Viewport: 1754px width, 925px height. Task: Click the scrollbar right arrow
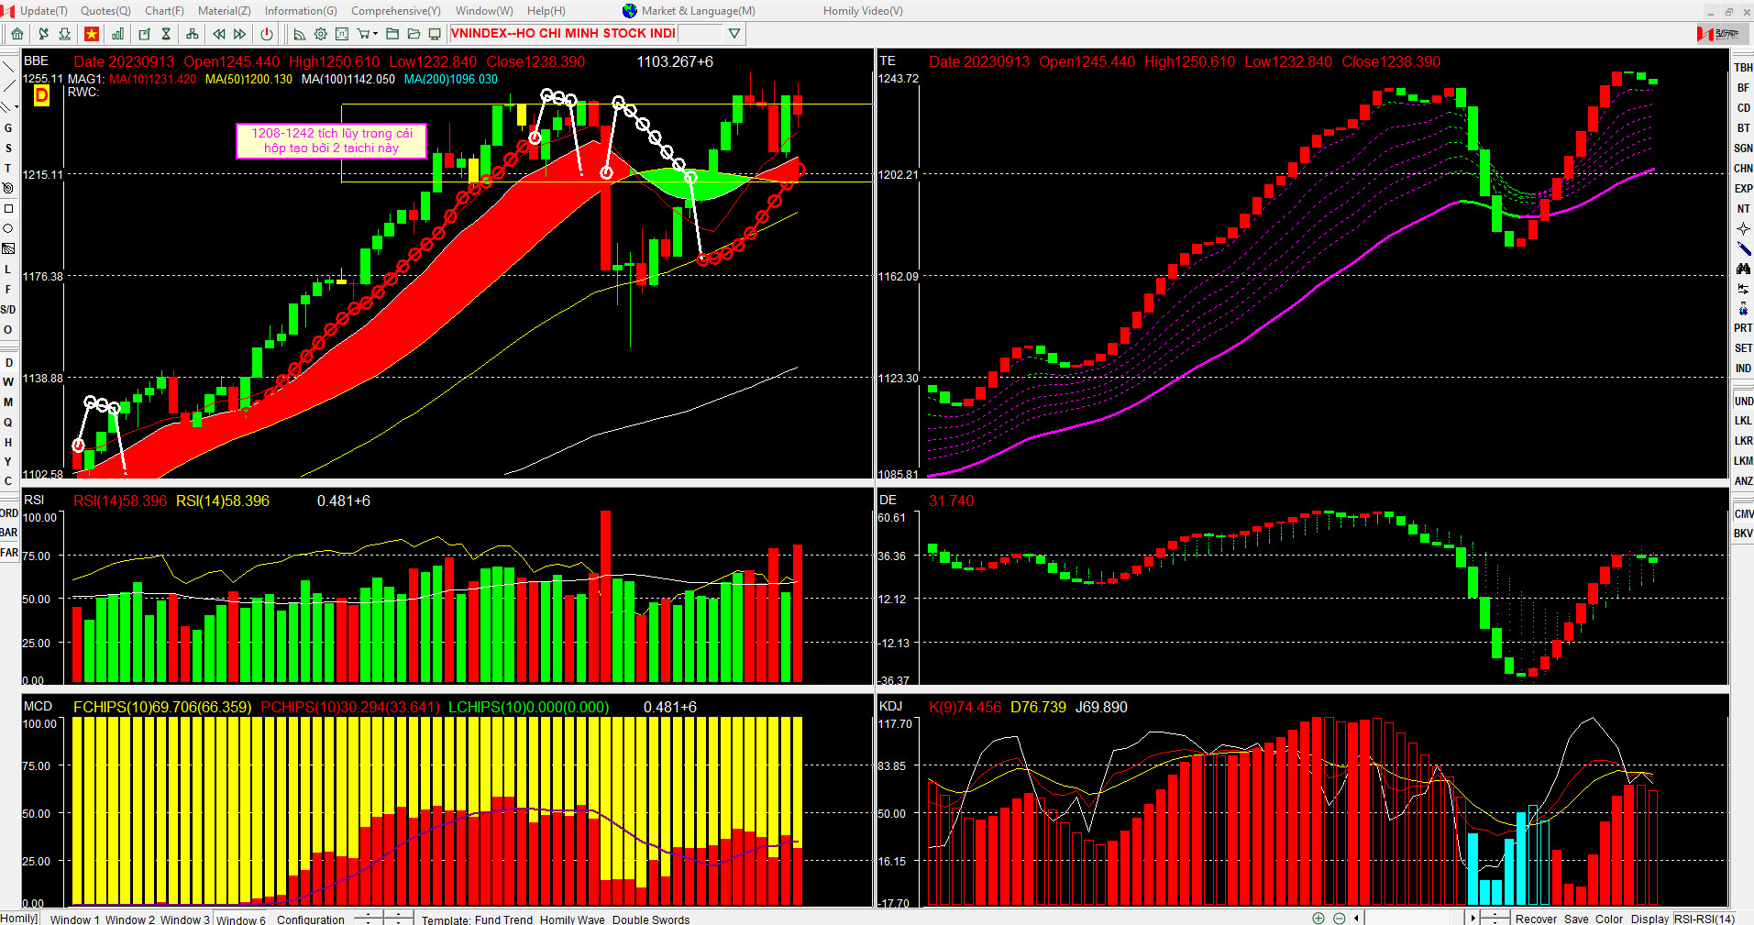(1473, 918)
